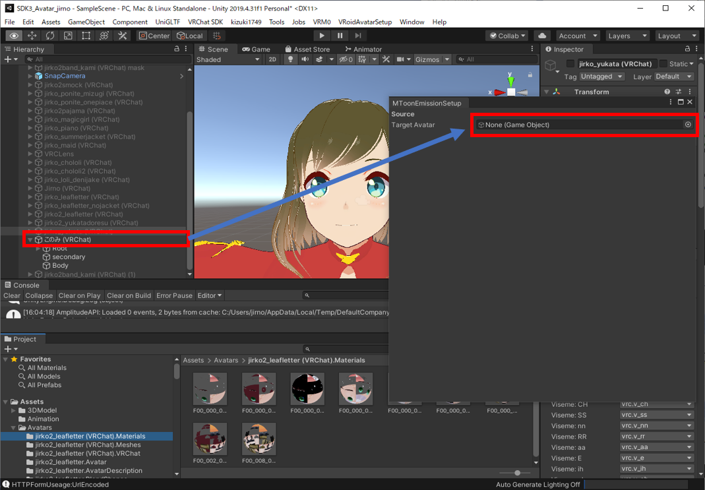Select the Move tool
705x490 pixels.
(32, 36)
